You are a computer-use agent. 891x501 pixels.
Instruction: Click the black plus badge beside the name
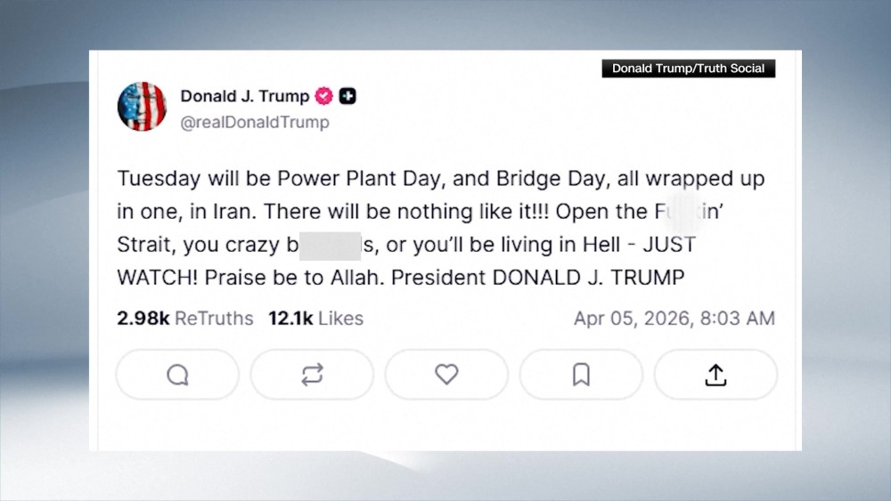347,96
